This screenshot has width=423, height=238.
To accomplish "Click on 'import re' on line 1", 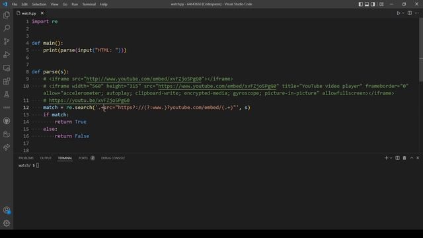I will tap(44, 22).
